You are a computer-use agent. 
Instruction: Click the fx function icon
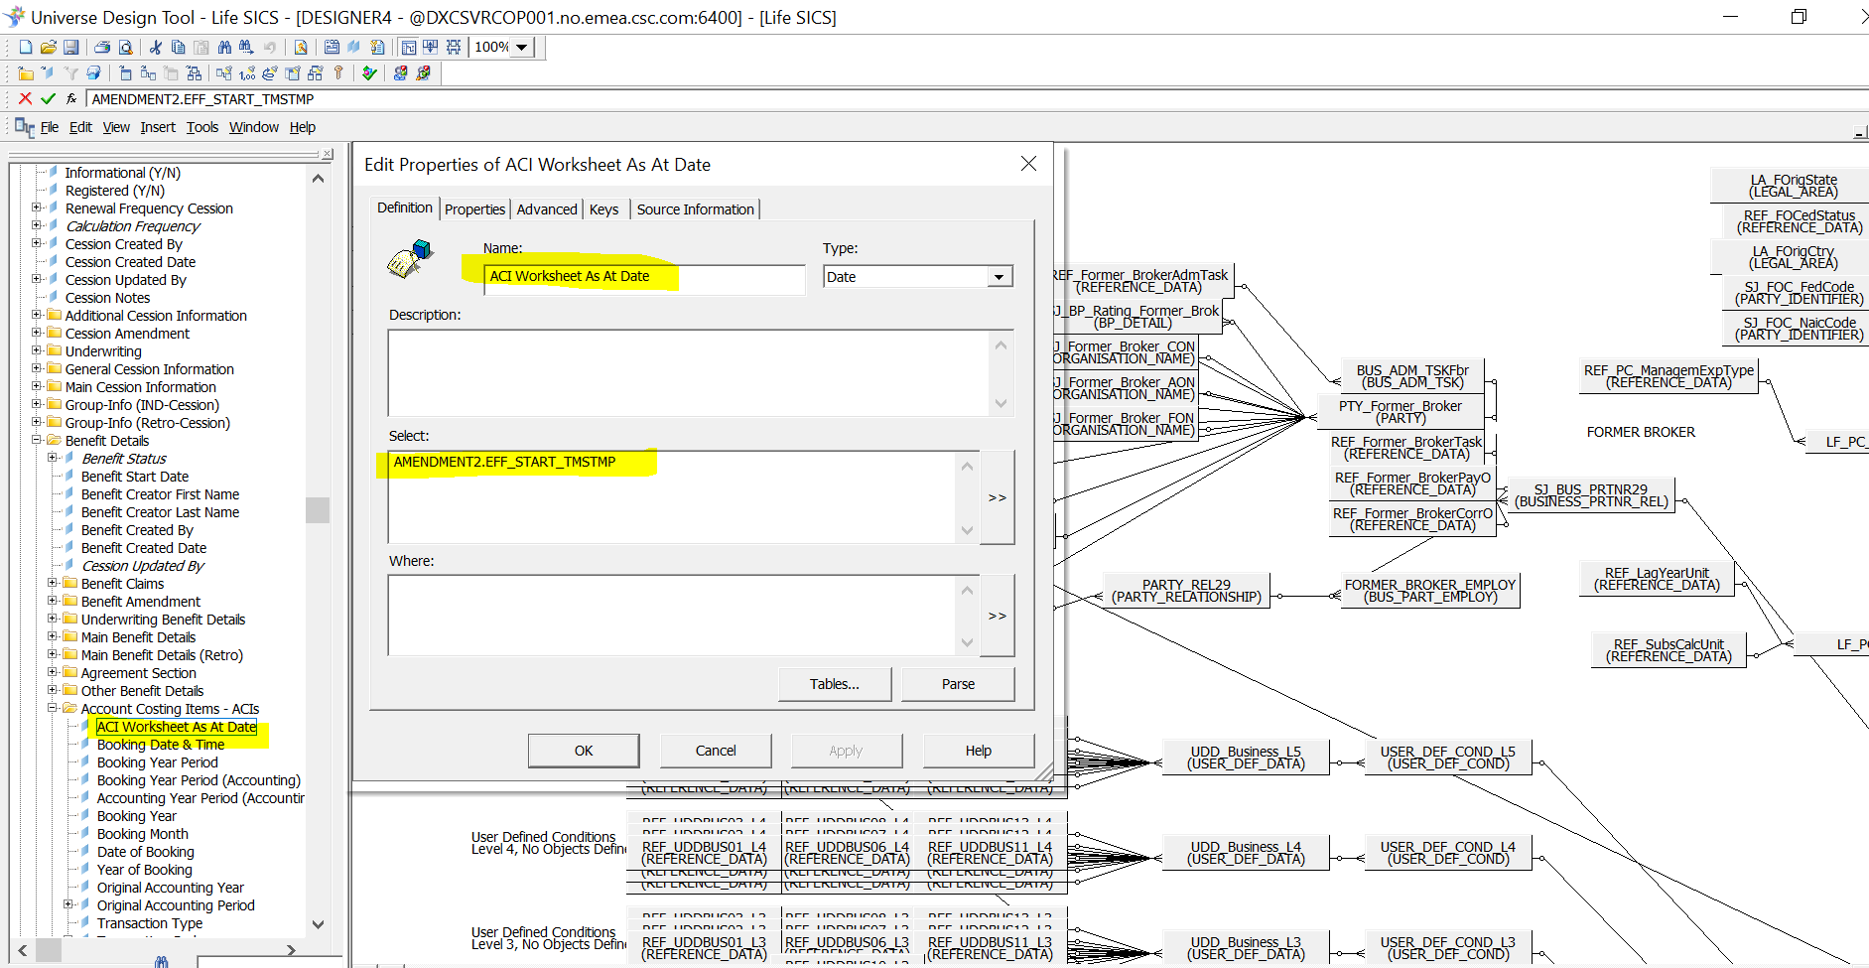(x=71, y=98)
